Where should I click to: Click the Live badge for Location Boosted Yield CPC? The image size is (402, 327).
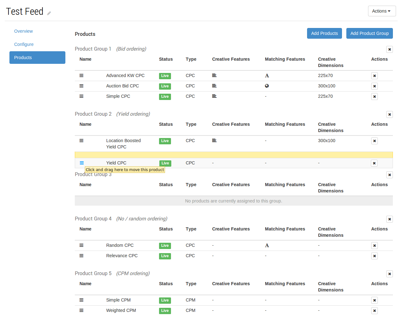pos(165,141)
